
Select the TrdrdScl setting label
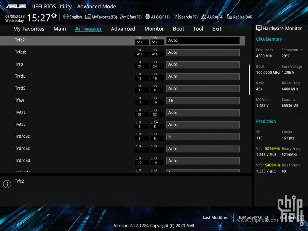[23, 136]
